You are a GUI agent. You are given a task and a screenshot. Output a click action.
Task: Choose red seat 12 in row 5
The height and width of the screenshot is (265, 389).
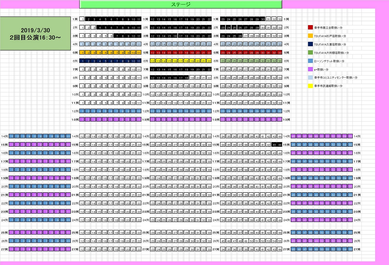152,53
